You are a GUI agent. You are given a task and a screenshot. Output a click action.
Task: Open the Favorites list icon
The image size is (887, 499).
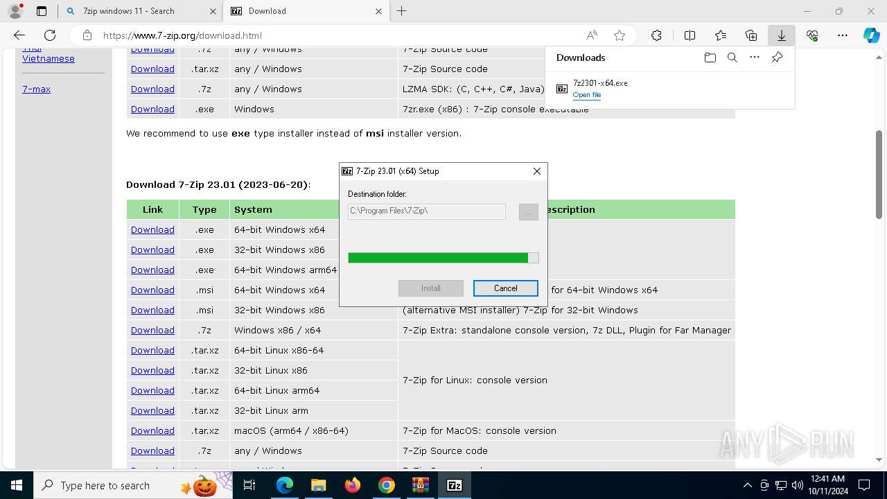click(721, 35)
